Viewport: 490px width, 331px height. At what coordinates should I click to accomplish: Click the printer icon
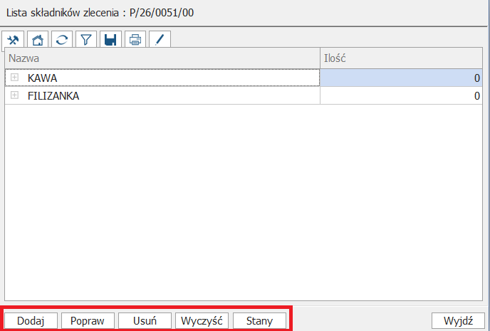coord(135,40)
